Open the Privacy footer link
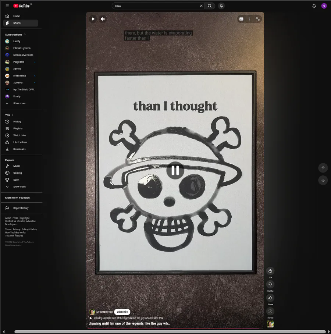 pyautogui.click(x=17, y=230)
